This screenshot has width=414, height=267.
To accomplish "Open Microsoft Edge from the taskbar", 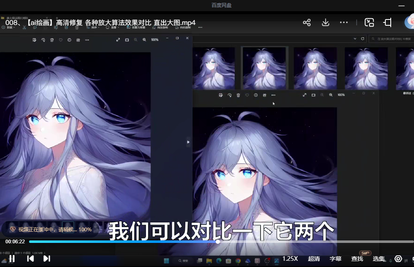I will [219, 261].
